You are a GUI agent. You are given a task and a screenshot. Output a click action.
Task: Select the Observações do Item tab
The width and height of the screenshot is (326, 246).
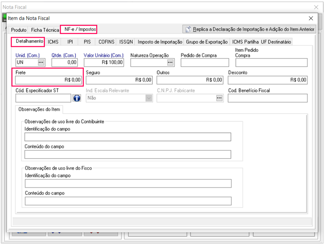pos(39,109)
